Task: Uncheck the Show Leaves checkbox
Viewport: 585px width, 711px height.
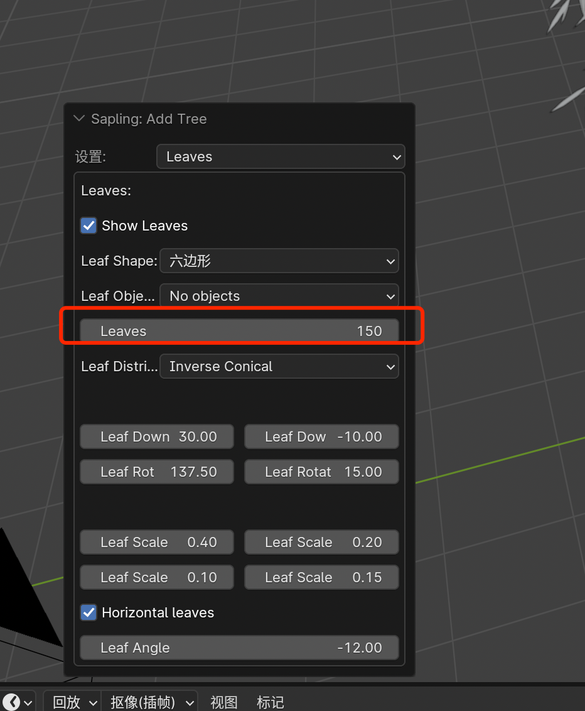Action: click(89, 225)
